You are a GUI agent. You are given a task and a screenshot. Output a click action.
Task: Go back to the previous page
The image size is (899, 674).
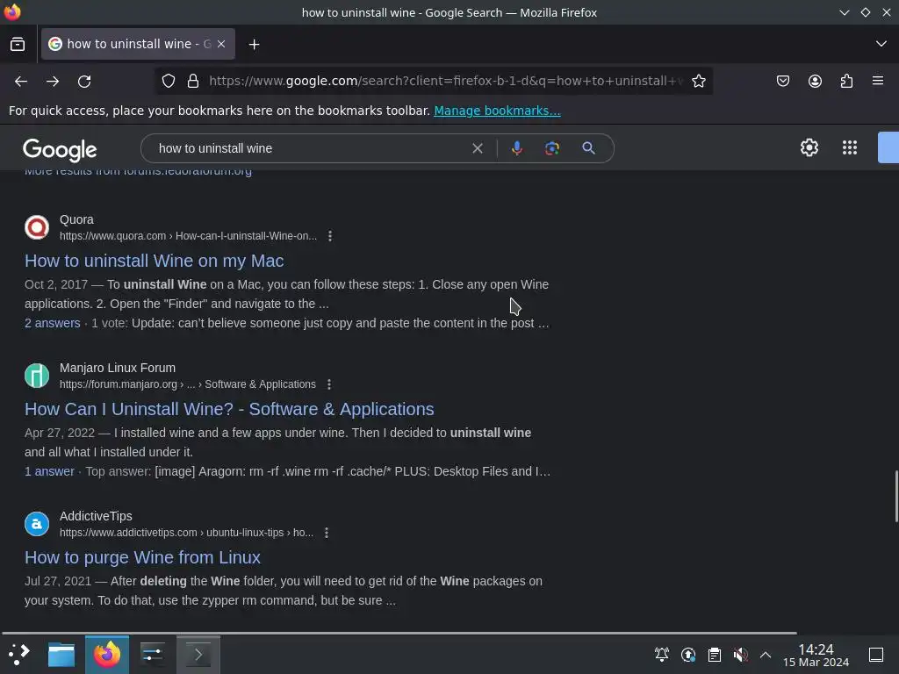21,82
